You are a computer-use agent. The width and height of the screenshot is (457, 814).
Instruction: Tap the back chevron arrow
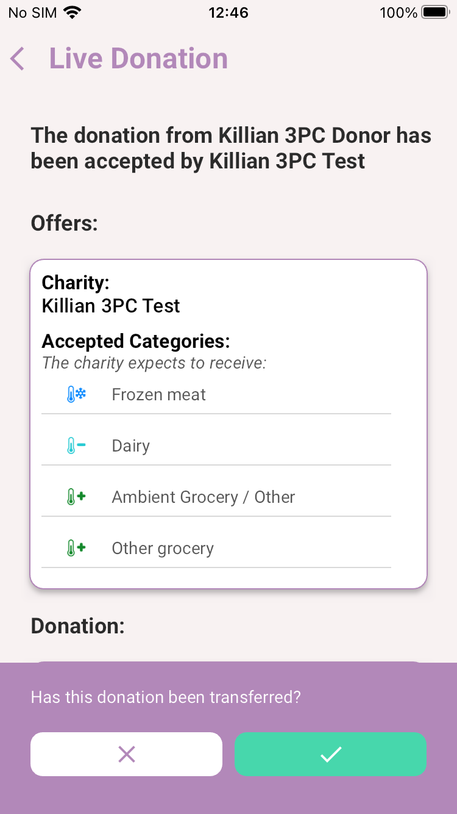18,59
